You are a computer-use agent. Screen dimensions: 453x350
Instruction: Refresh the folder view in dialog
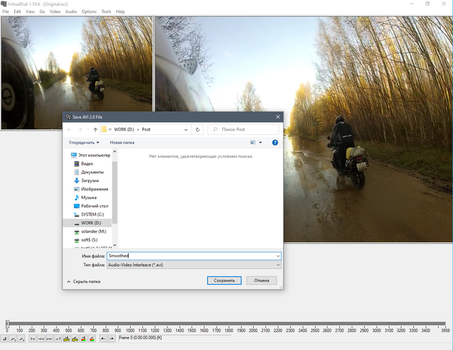coord(197,130)
